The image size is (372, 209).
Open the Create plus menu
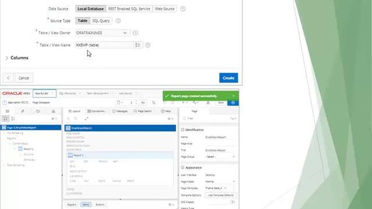pos(184,103)
